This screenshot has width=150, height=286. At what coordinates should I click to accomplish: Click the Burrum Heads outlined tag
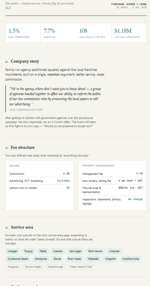(33, 267)
